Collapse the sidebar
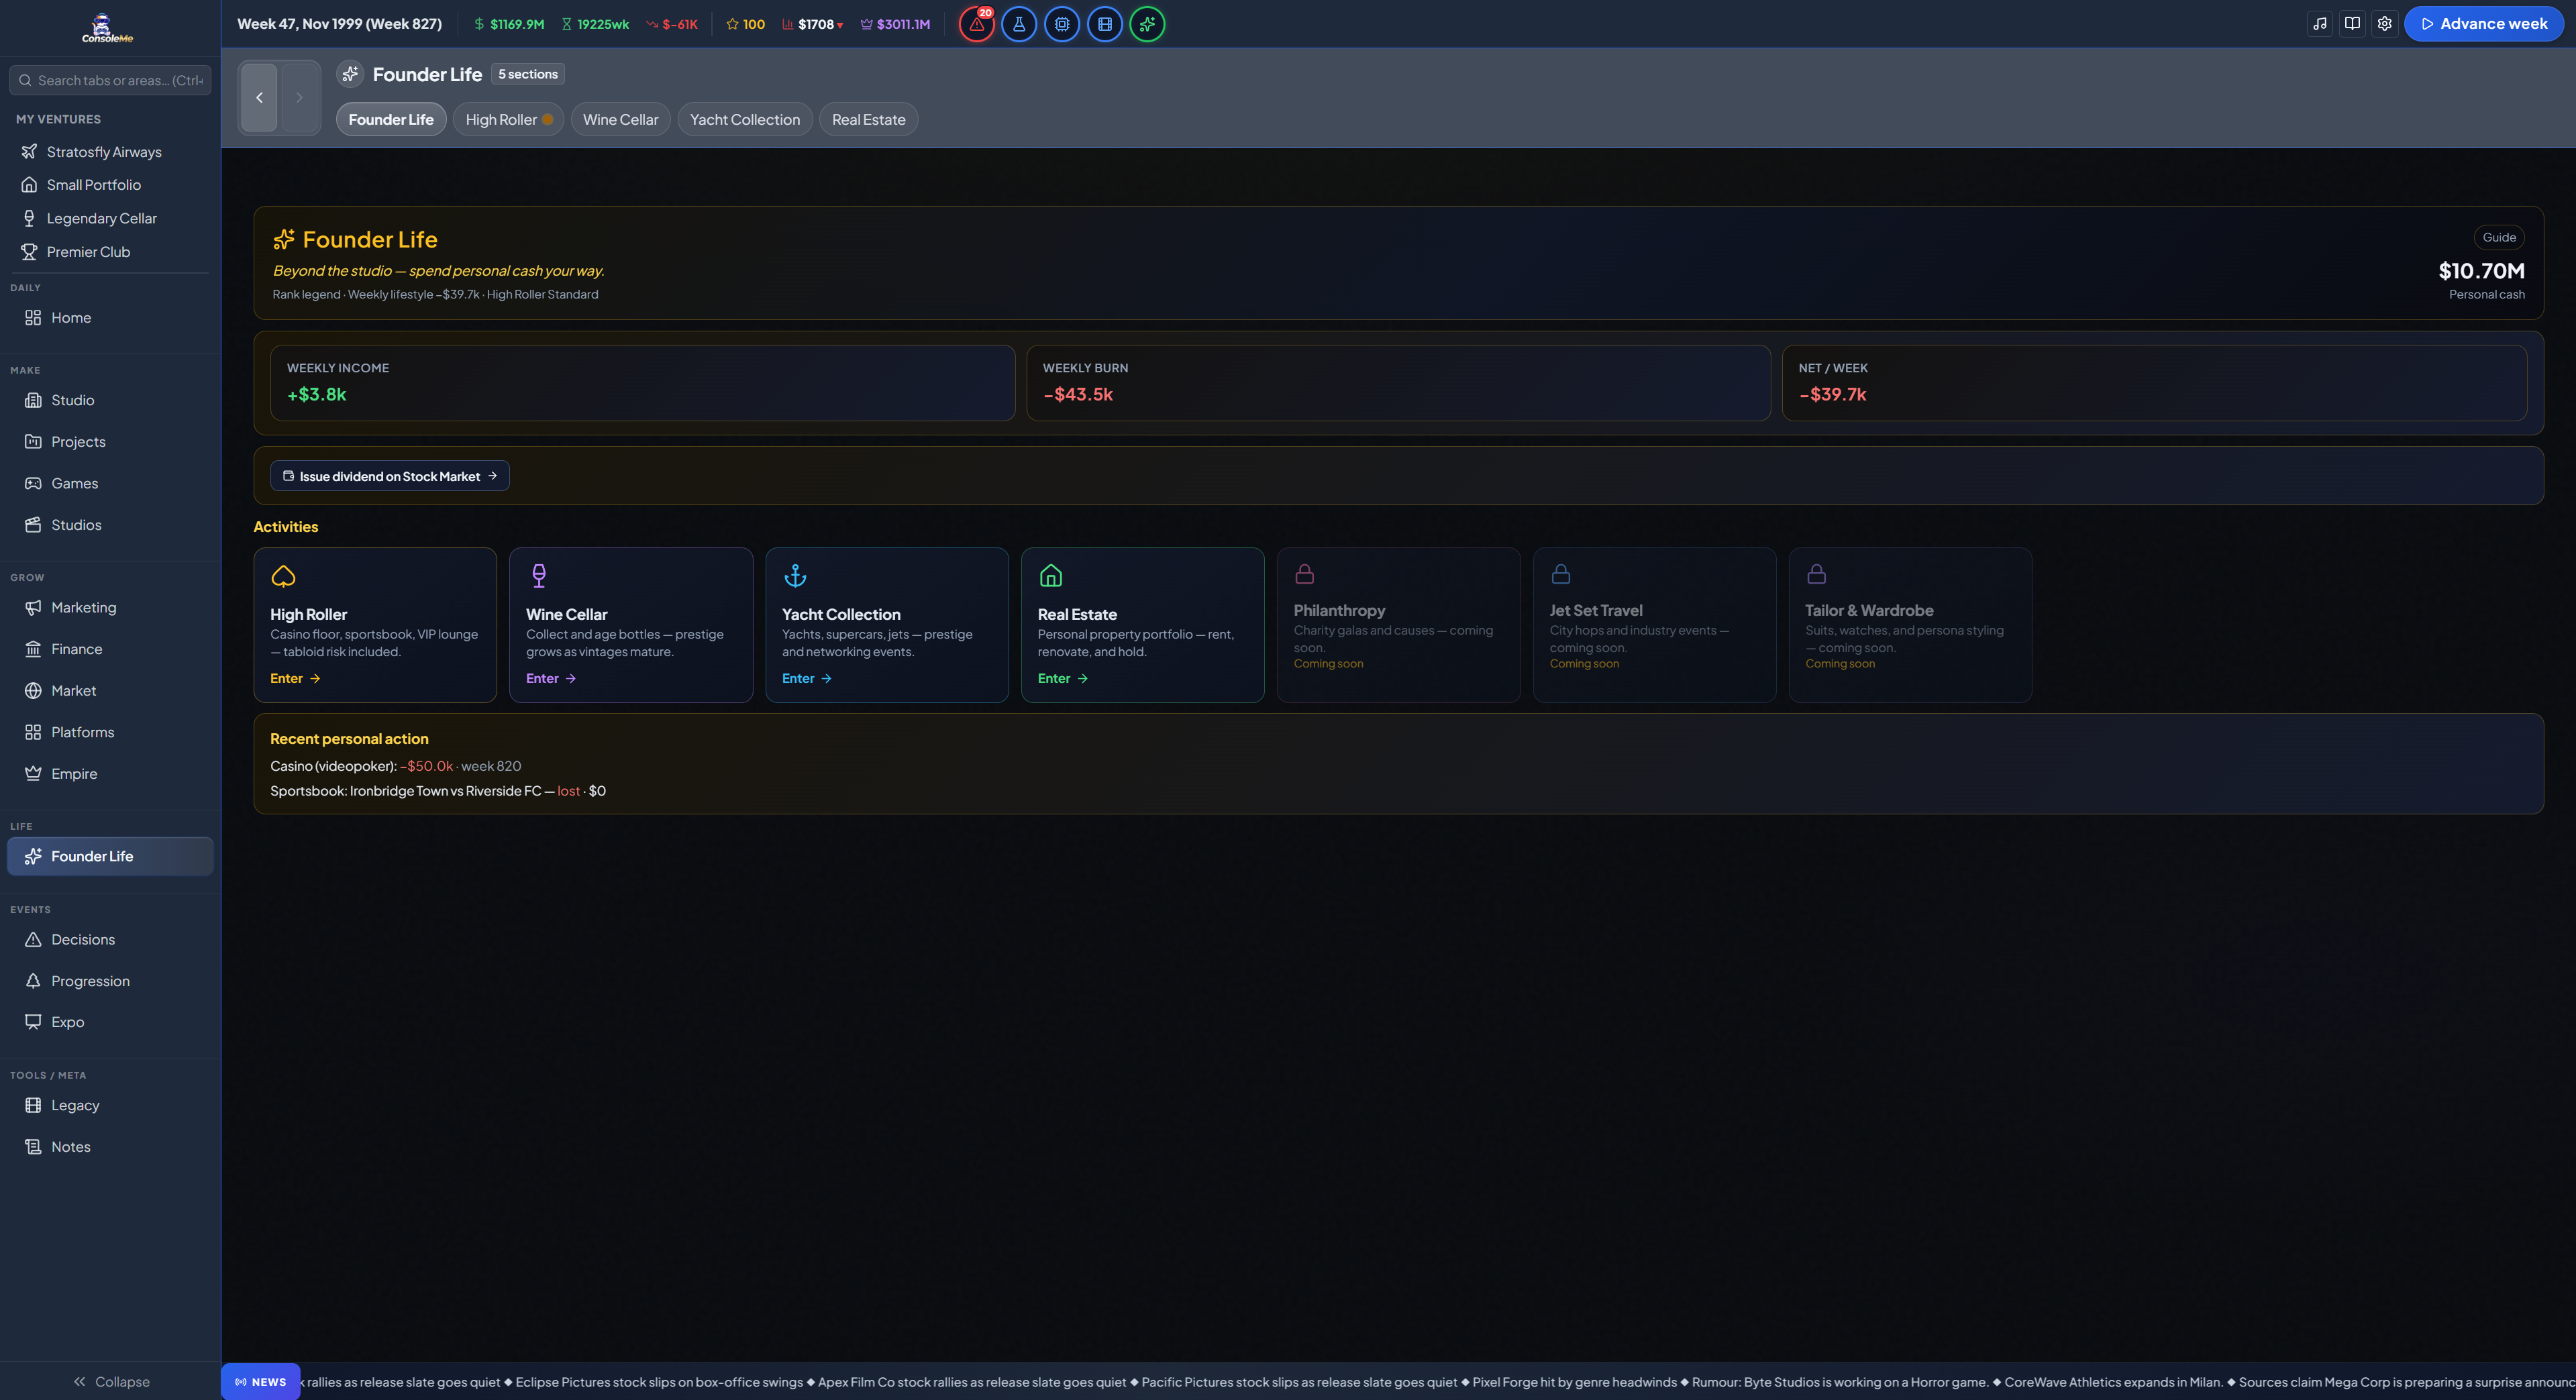 coord(111,1382)
